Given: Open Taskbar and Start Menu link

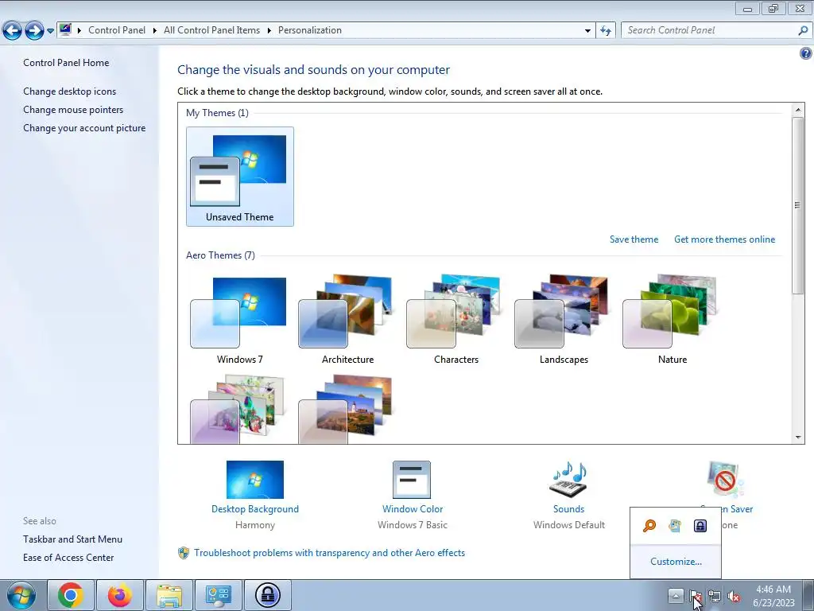Looking at the screenshot, I should click(72, 539).
